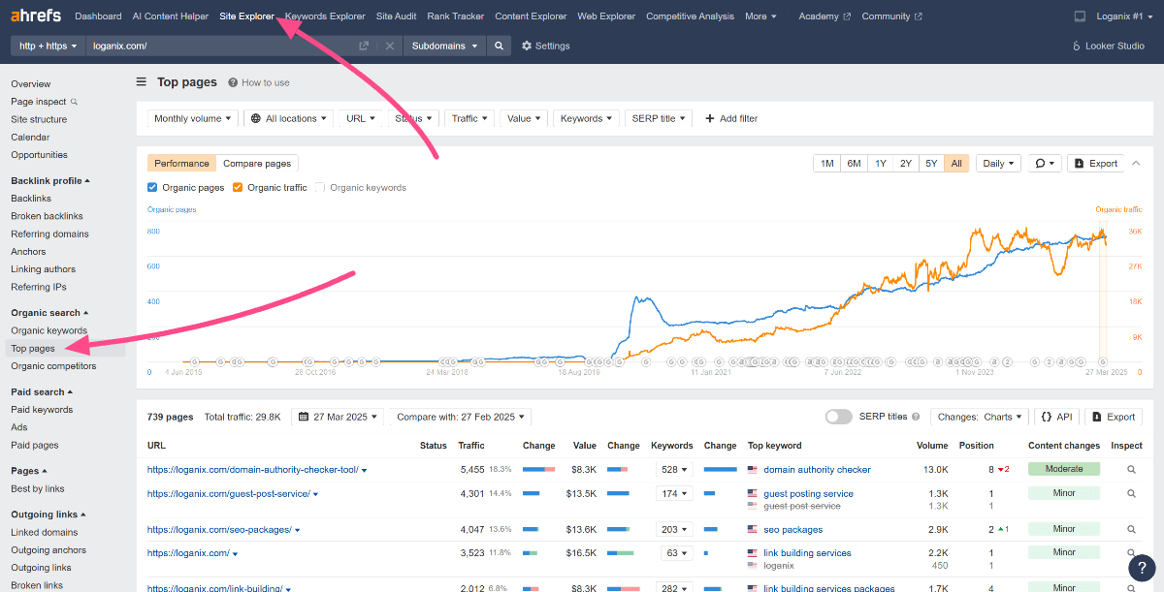Click the hamburger menu beside Top pages
The width and height of the screenshot is (1164, 592).
tap(142, 82)
